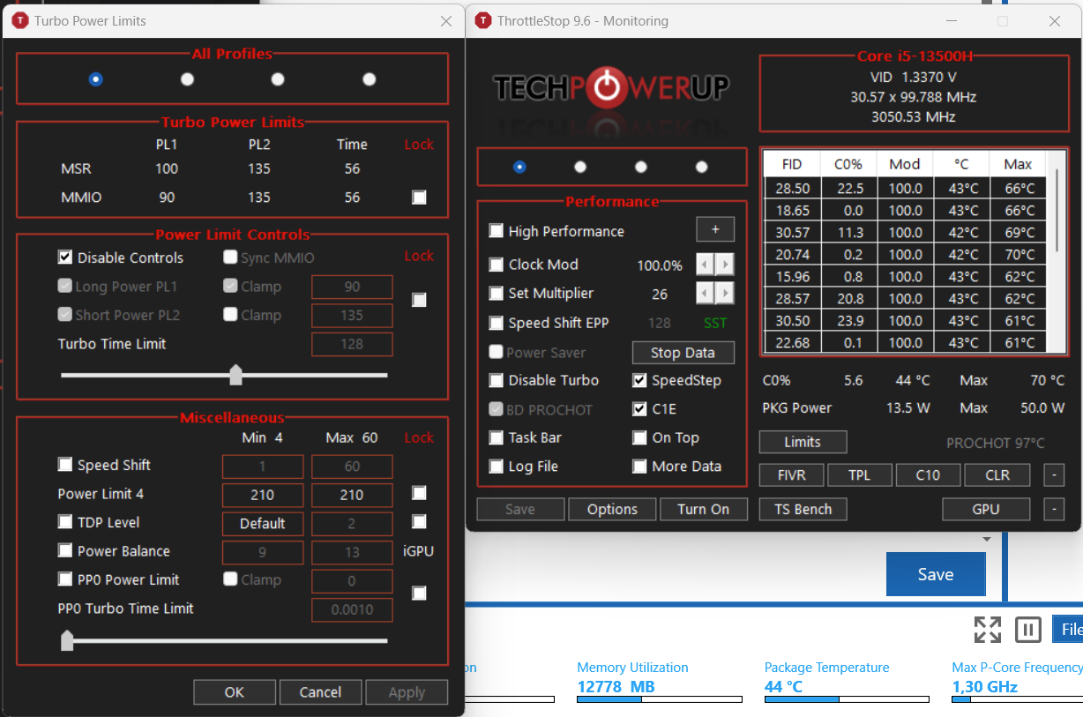Enable High Performance checkbox
The image size is (1083, 717).
point(497,231)
